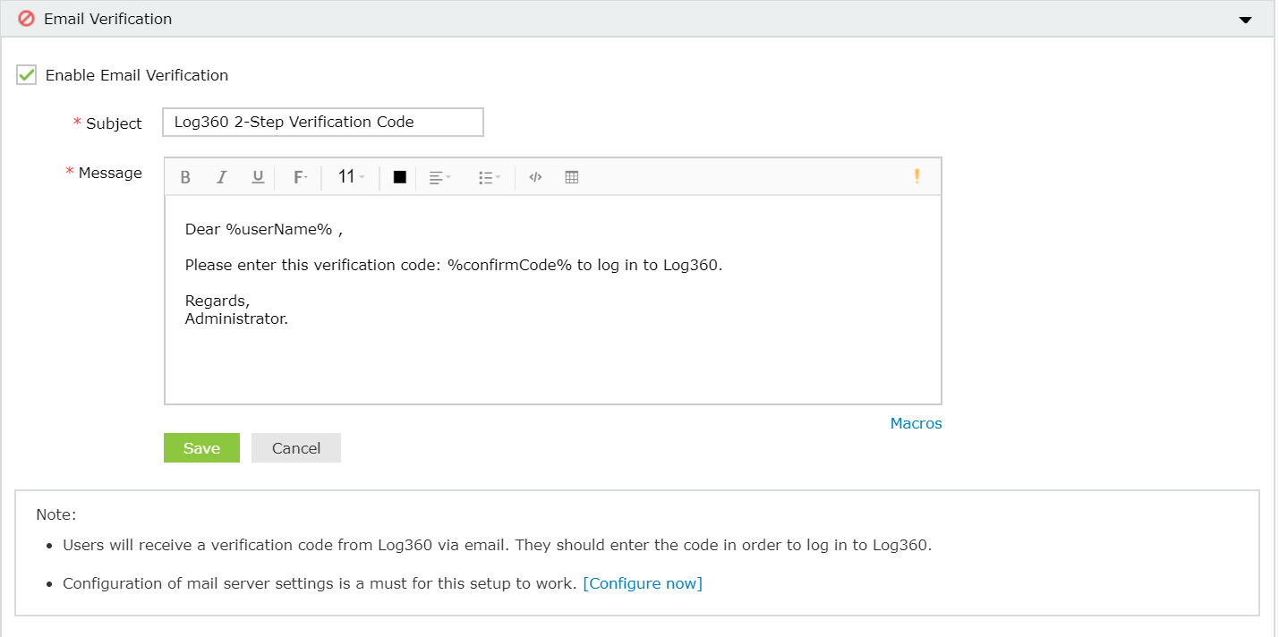Toggle underline on selected message text
Image resolution: width=1279 pixels, height=637 pixels.
click(257, 176)
